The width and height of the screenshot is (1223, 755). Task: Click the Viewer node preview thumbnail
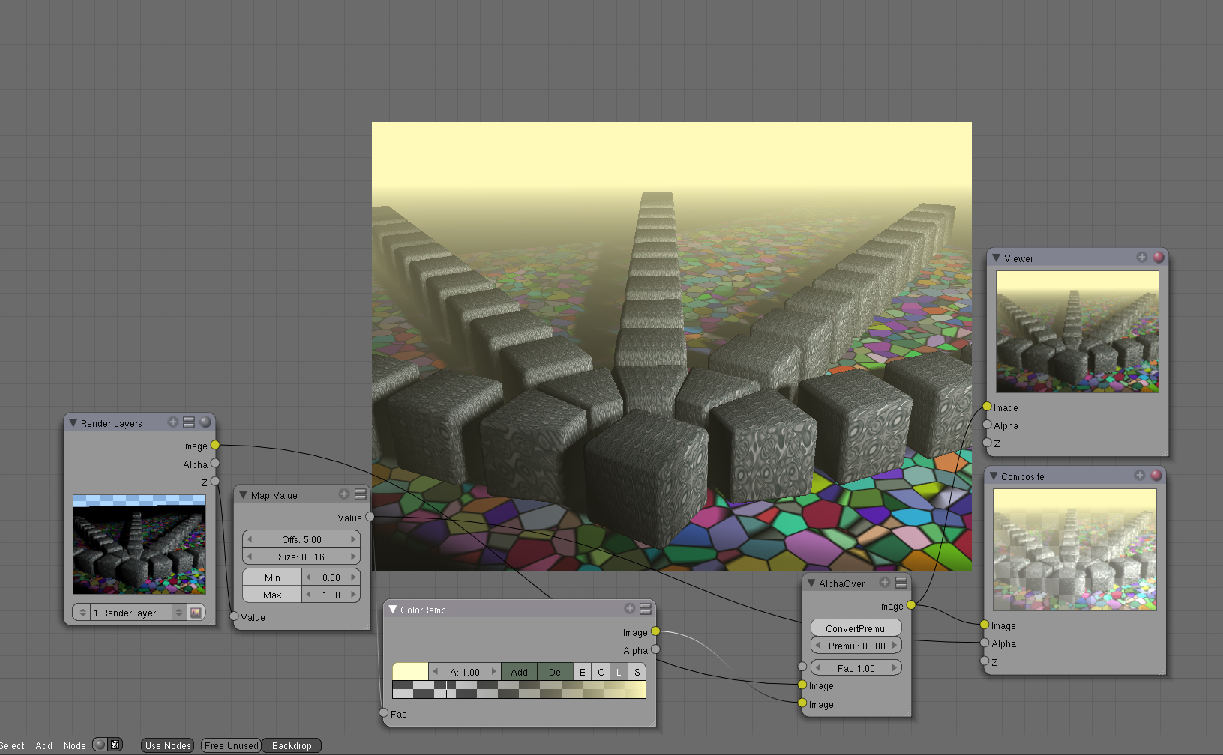[1078, 332]
